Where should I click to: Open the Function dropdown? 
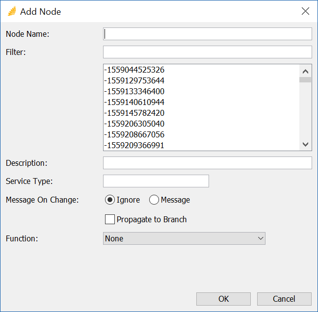[184, 238]
